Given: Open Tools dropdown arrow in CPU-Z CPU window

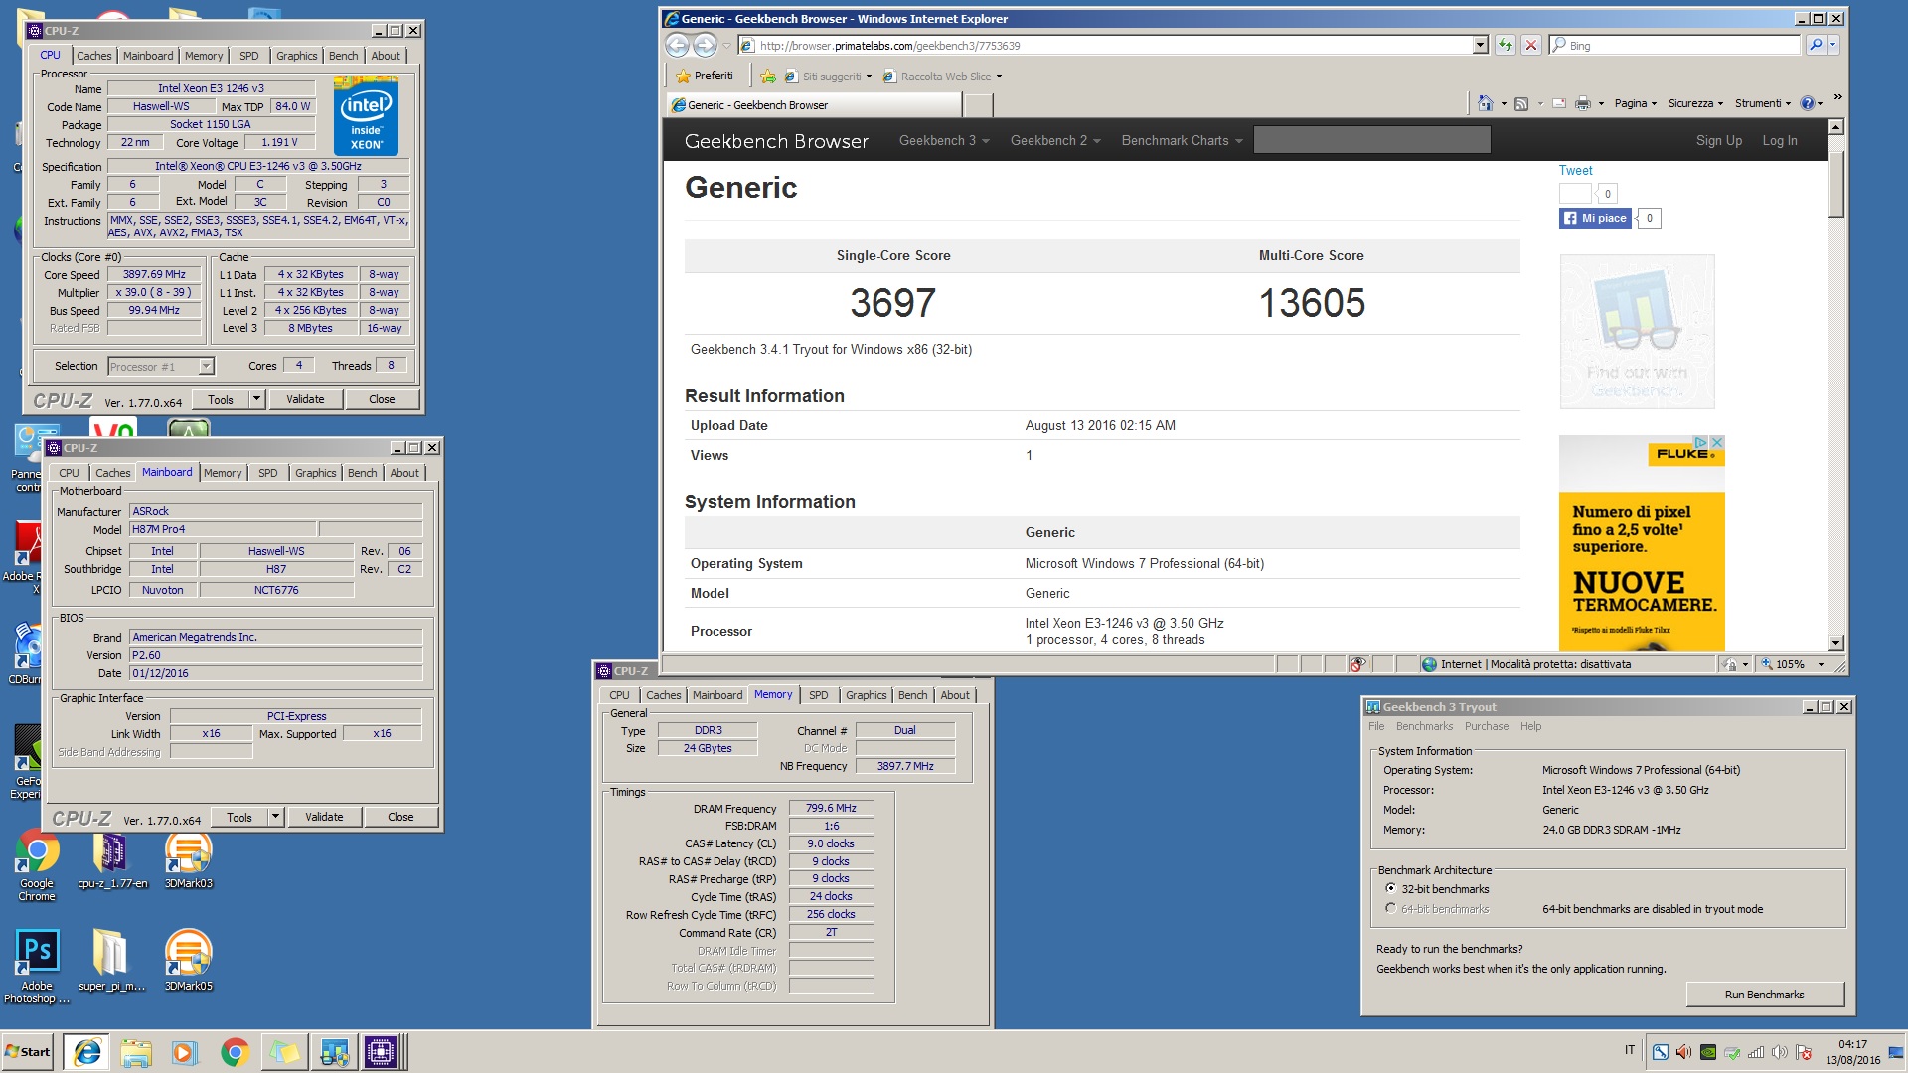Looking at the screenshot, I should 256,399.
